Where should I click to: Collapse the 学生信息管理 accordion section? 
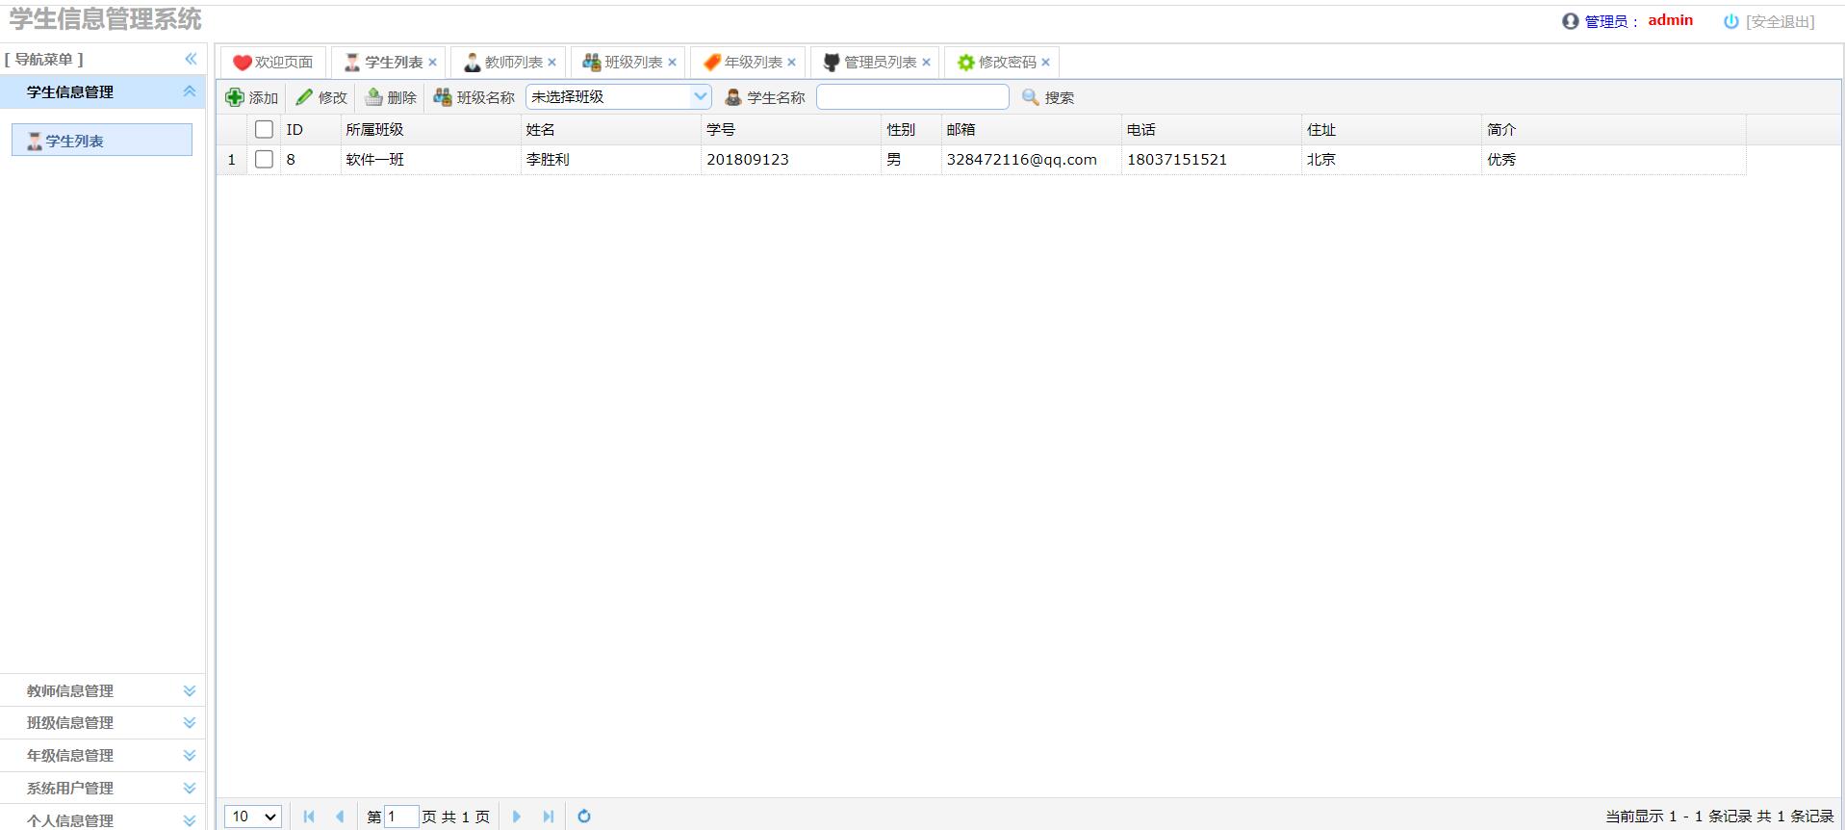tap(190, 91)
